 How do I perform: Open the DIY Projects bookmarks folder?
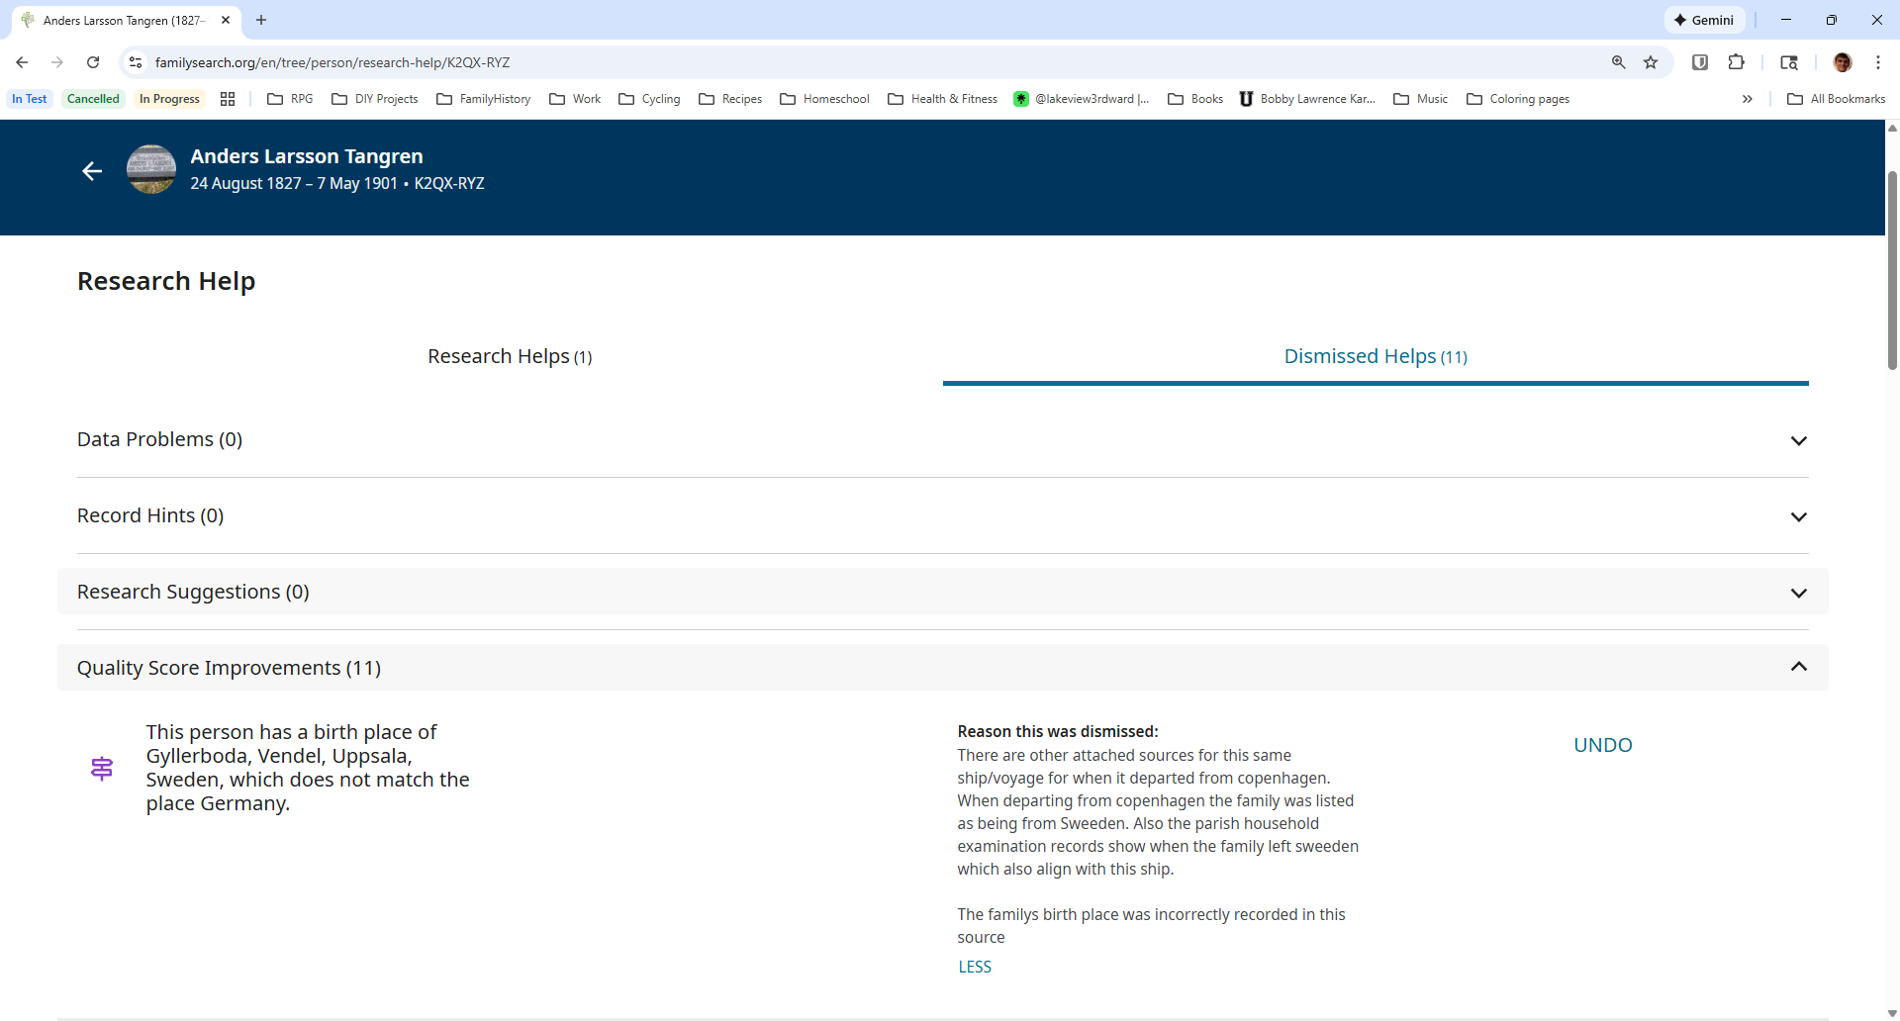coord(375,99)
